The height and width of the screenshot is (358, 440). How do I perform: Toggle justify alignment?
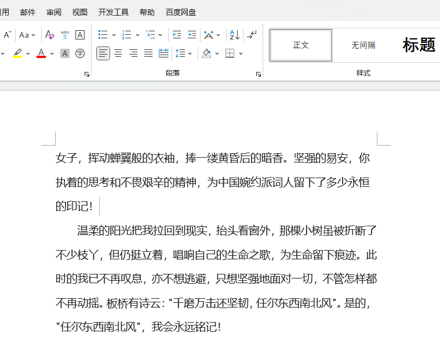click(x=148, y=53)
